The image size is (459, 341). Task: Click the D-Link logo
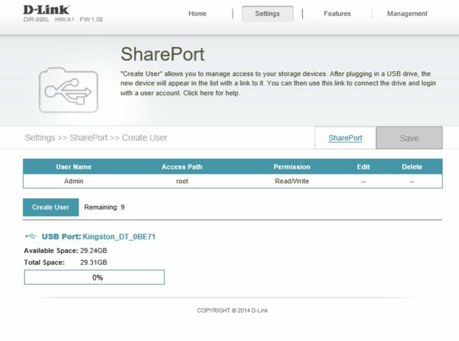click(x=46, y=10)
